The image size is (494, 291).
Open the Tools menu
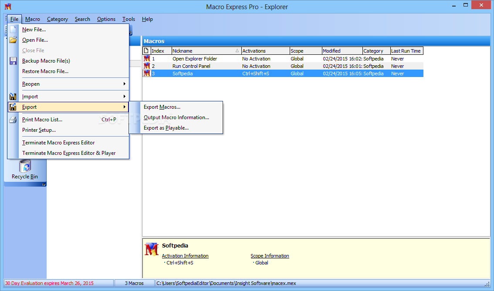[x=129, y=19]
